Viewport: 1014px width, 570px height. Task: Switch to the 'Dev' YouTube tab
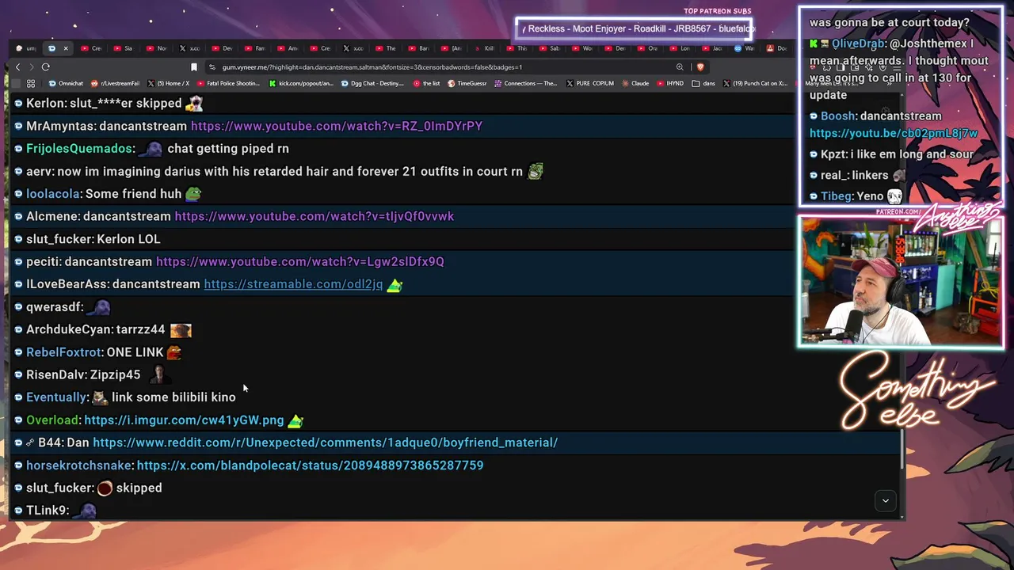[223, 48]
